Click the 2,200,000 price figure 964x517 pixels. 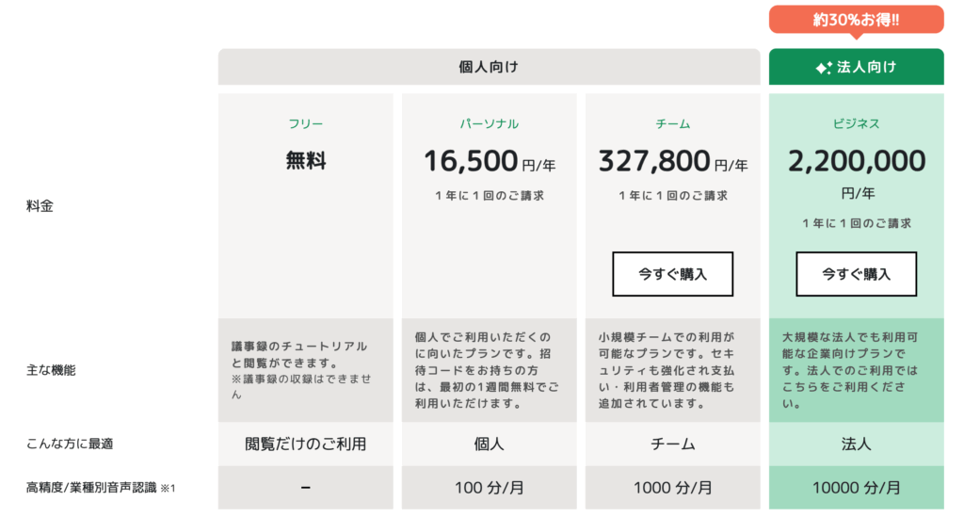tap(857, 161)
